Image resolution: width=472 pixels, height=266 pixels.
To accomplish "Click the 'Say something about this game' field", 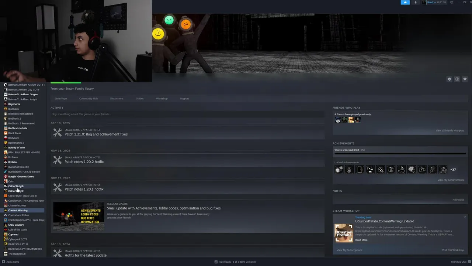I will 187,114.
